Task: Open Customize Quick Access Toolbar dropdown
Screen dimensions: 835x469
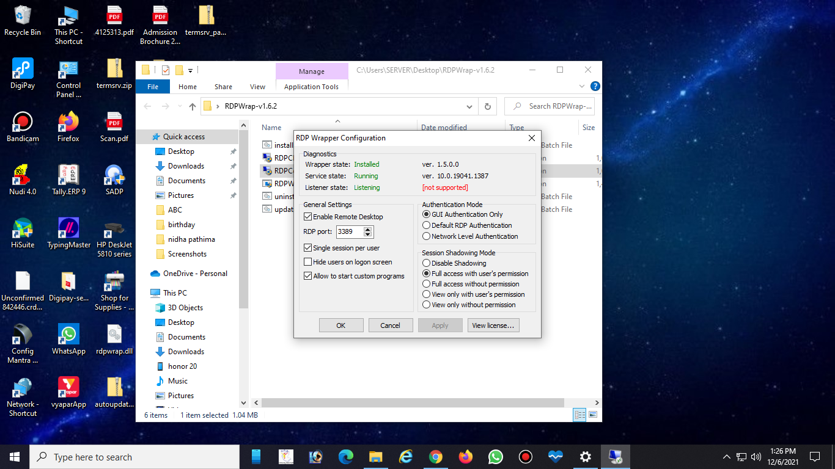Action: 190,70
